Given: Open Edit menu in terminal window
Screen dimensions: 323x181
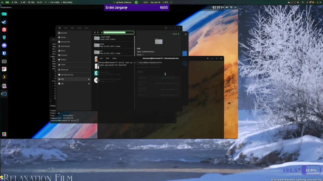Looking at the screenshot, I should point(107,58).
